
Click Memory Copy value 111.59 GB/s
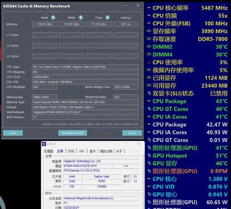click(98, 24)
